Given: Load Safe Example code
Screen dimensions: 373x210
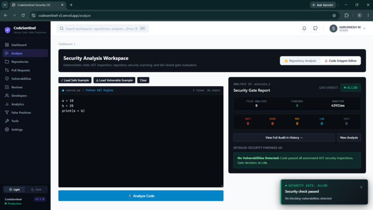Looking at the screenshot, I should 75,80.
